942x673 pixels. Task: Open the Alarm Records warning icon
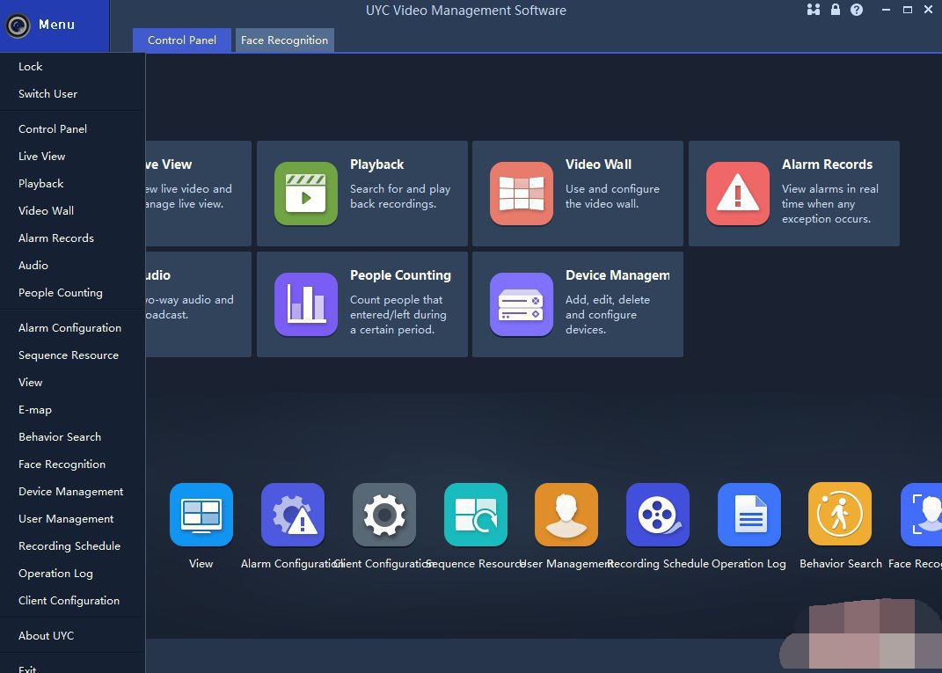point(738,194)
